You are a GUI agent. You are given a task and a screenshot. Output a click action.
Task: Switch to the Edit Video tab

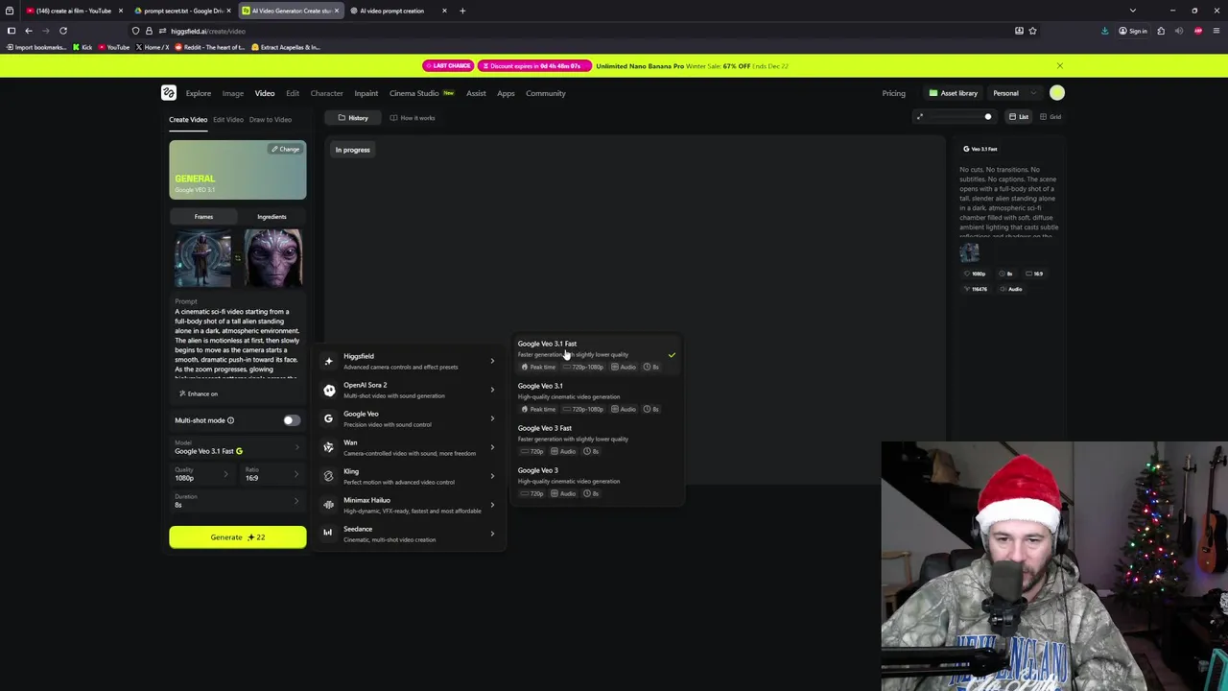tap(228, 119)
